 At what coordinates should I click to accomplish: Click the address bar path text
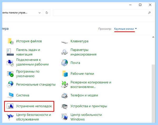click(15, 13)
